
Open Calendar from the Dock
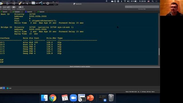[65, 98]
